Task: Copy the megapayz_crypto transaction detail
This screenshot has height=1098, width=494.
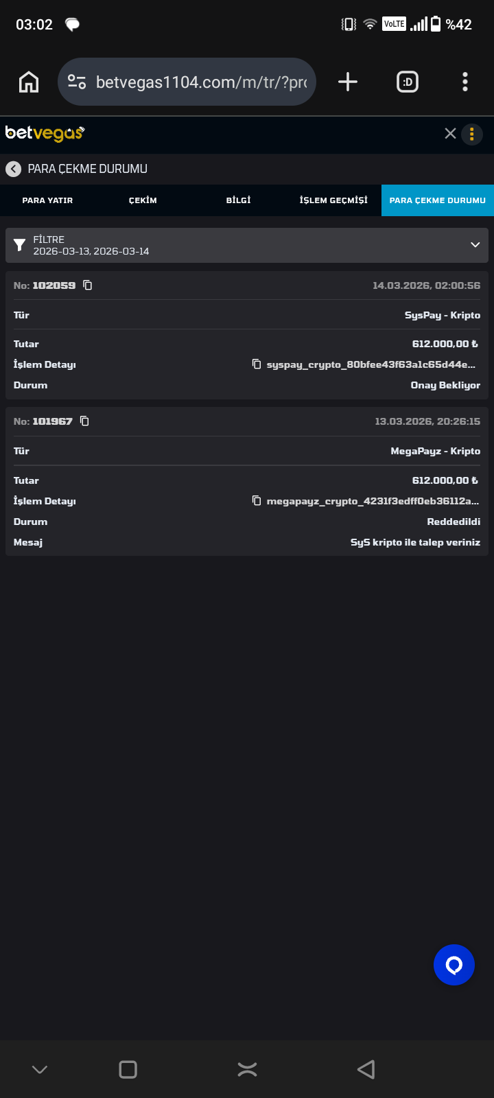Action: tap(257, 501)
